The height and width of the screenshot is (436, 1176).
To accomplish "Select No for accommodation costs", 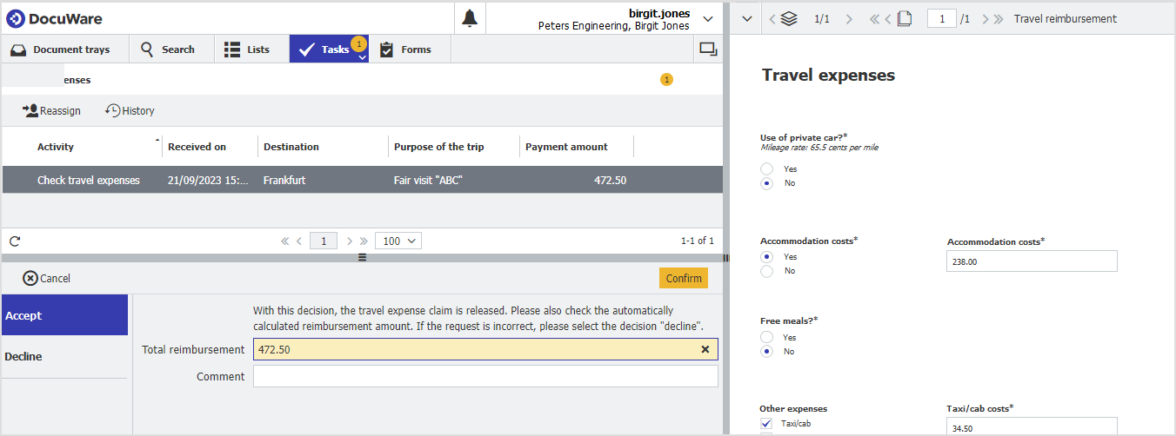I will pyautogui.click(x=766, y=271).
